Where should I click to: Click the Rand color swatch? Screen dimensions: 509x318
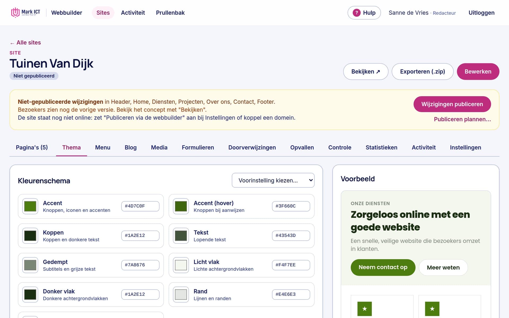pos(181,294)
